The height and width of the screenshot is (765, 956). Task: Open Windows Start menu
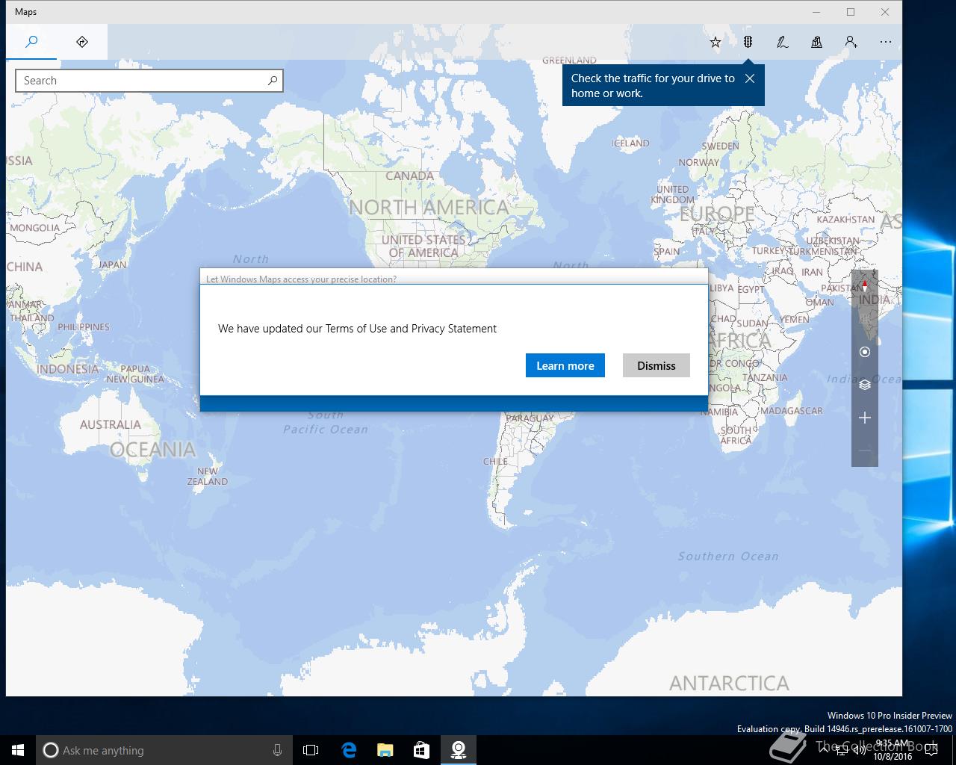tap(18, 750)
